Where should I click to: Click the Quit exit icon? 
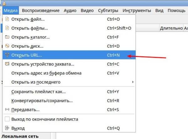7,128
